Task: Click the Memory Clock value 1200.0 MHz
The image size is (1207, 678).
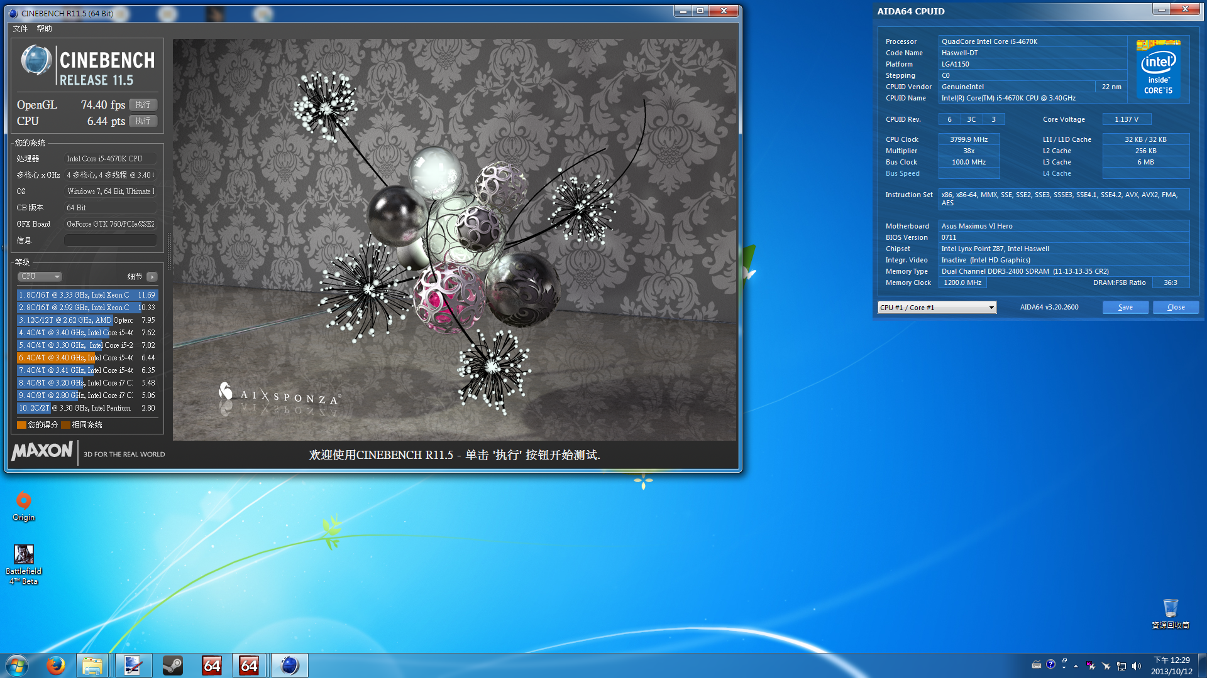Action: (962, 282)
